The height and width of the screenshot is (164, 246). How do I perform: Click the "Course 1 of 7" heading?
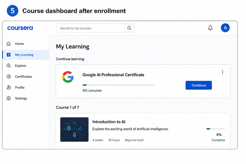click(68, 107)
